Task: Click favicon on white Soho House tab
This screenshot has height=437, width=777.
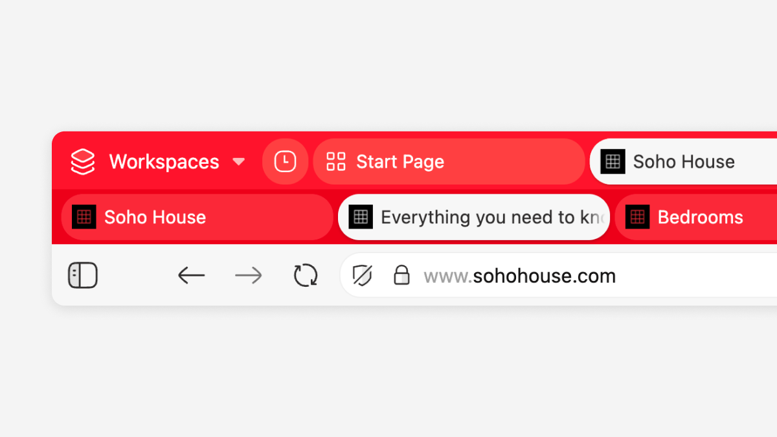Action: click(613, 161)
